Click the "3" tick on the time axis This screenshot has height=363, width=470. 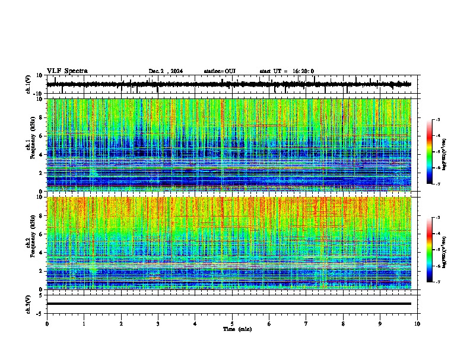(x=158, y=324)
